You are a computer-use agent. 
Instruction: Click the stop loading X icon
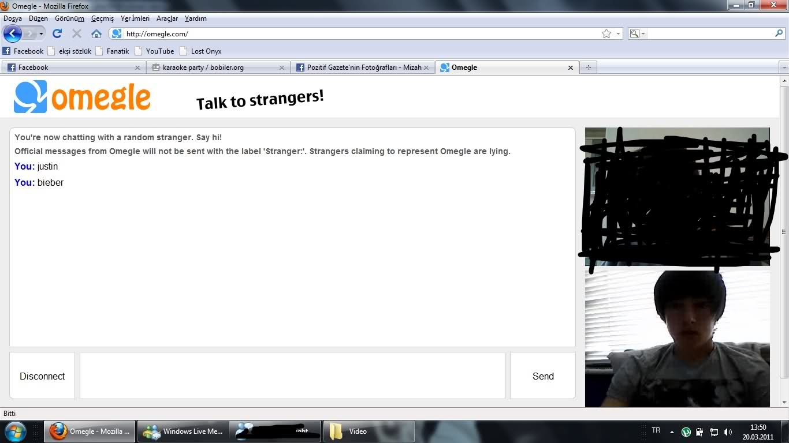(77, 34)
